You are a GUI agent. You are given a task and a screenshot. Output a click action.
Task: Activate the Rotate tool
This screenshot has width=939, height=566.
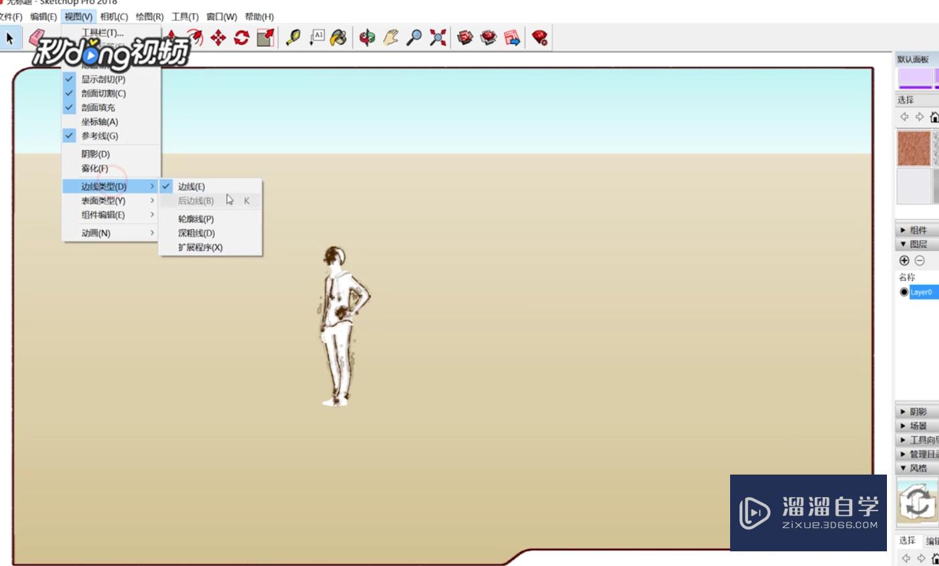242,37
